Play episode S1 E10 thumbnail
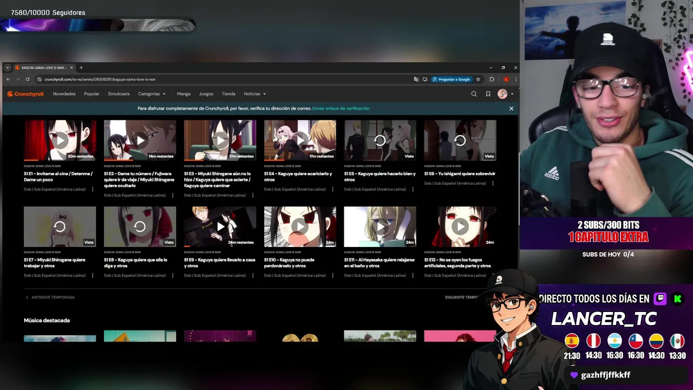 [300, 226]
